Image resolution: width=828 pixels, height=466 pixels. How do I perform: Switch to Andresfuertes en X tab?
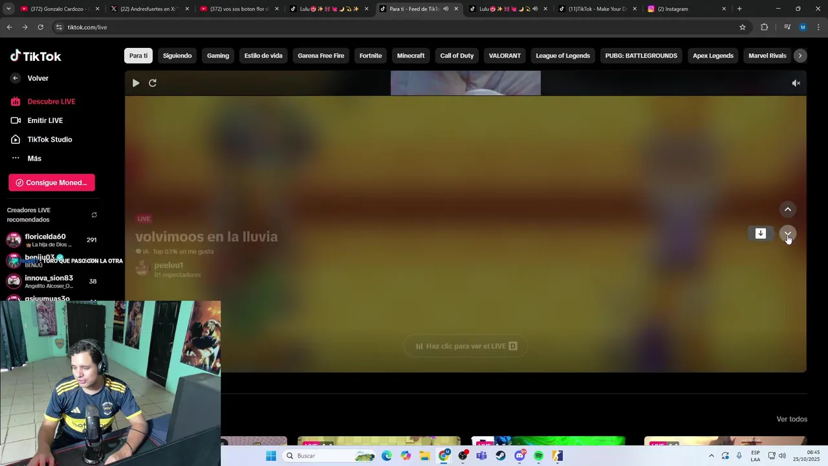coord(149,9)
